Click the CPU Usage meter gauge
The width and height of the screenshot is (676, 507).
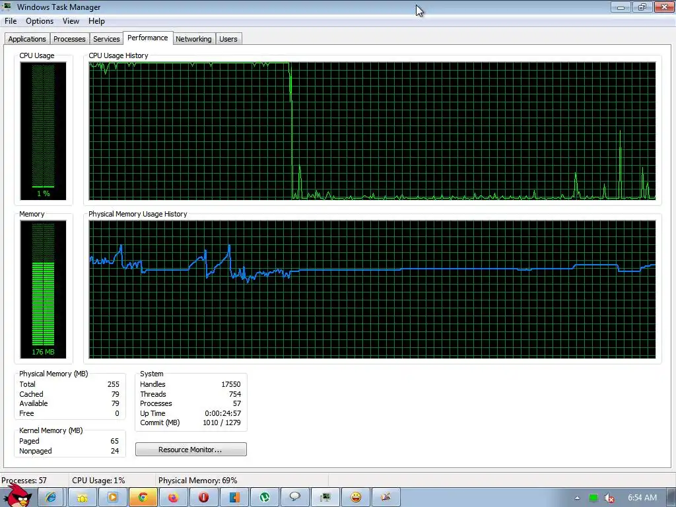pyautogui.click(x=43, y=131)
